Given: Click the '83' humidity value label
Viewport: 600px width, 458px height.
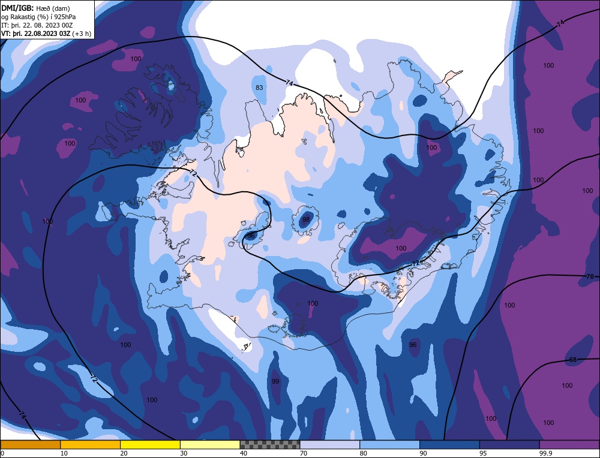Looking at the screenshot, I should click(x=259, y=88).
